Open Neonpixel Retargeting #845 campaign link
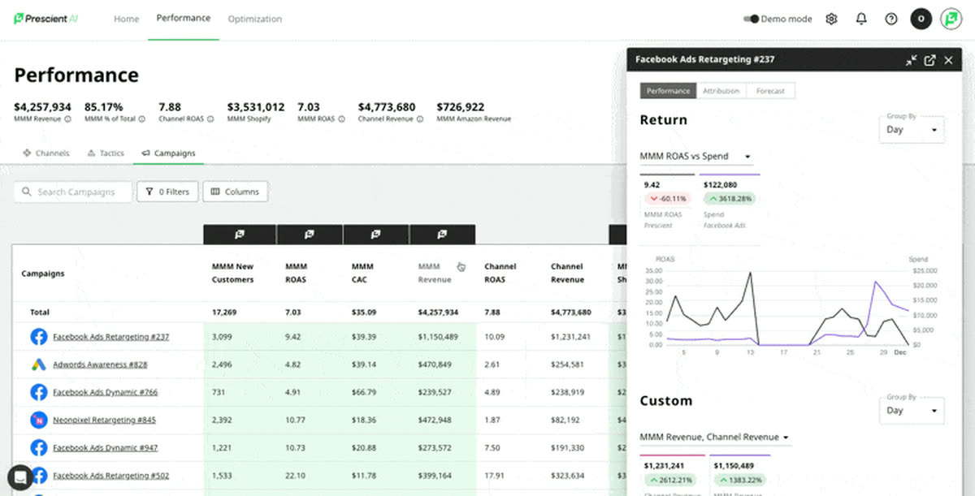Screen dimensions: 975x496 [104, 420]
